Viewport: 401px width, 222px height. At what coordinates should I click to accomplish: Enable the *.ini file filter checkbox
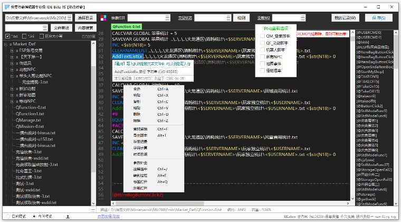coord(24,36)
